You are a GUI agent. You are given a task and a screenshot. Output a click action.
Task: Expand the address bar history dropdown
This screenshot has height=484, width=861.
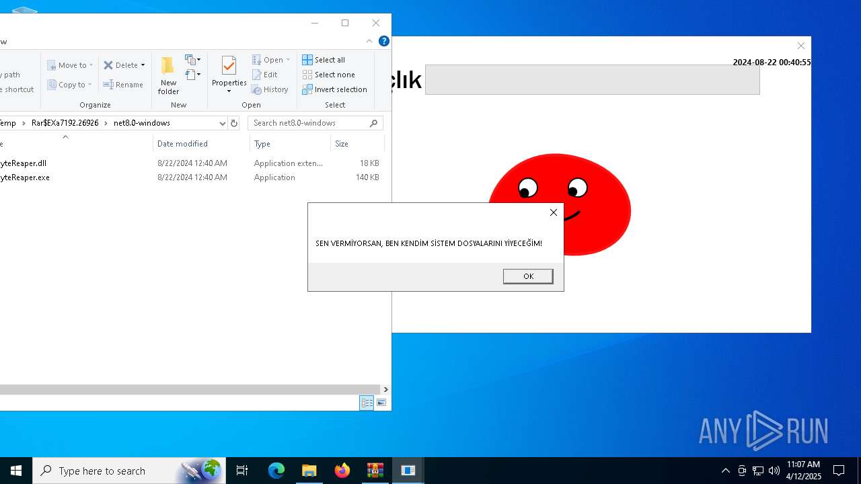tap(222, 123)
